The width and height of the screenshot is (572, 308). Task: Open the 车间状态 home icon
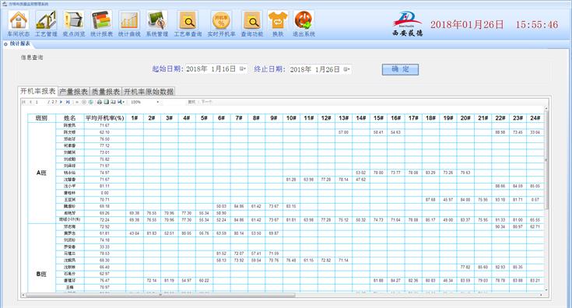[18, 23]
